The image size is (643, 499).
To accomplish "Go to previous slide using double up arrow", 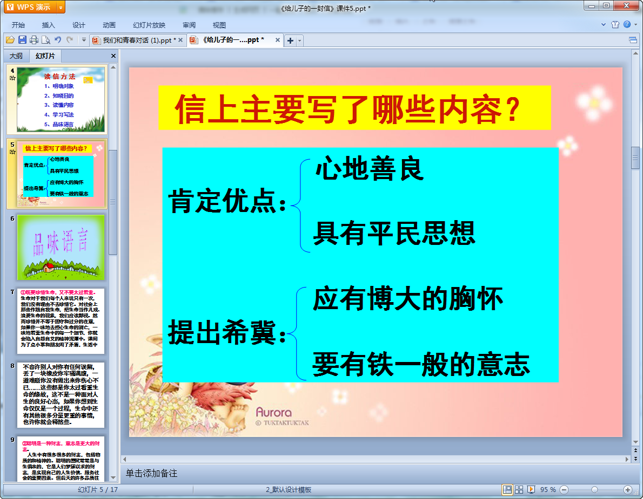I will [x=635, y=450].
